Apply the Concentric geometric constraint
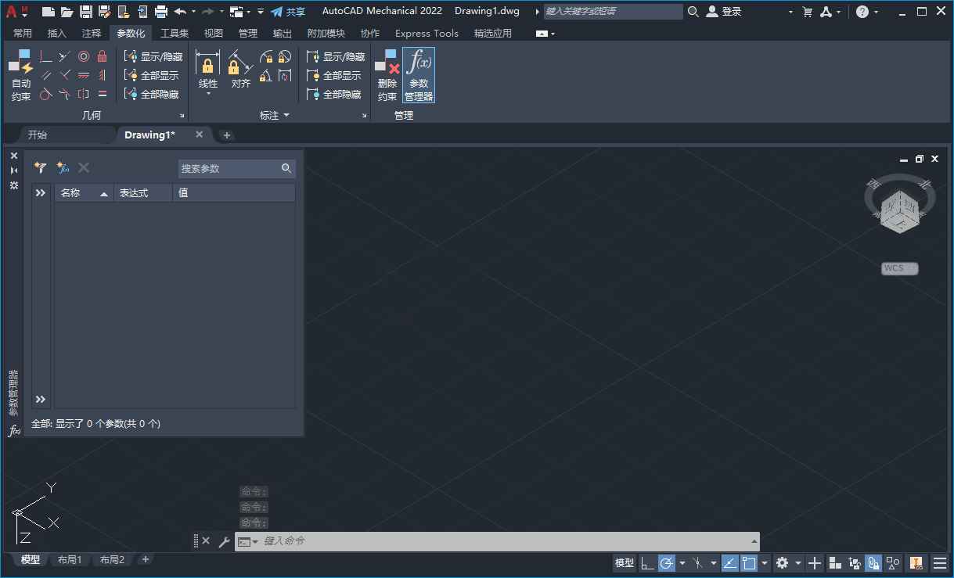The image size is (954, 578). pyautogui.click(x=84, y=56)
